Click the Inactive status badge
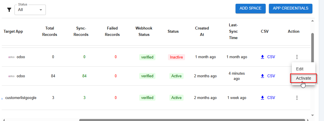Screen dimensions: 324x121 pyautogui.click(x=176, y=57)
